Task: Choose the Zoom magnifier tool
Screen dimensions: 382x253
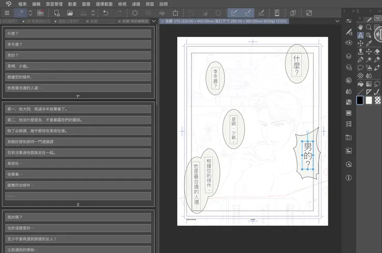Action: (369, 27)
